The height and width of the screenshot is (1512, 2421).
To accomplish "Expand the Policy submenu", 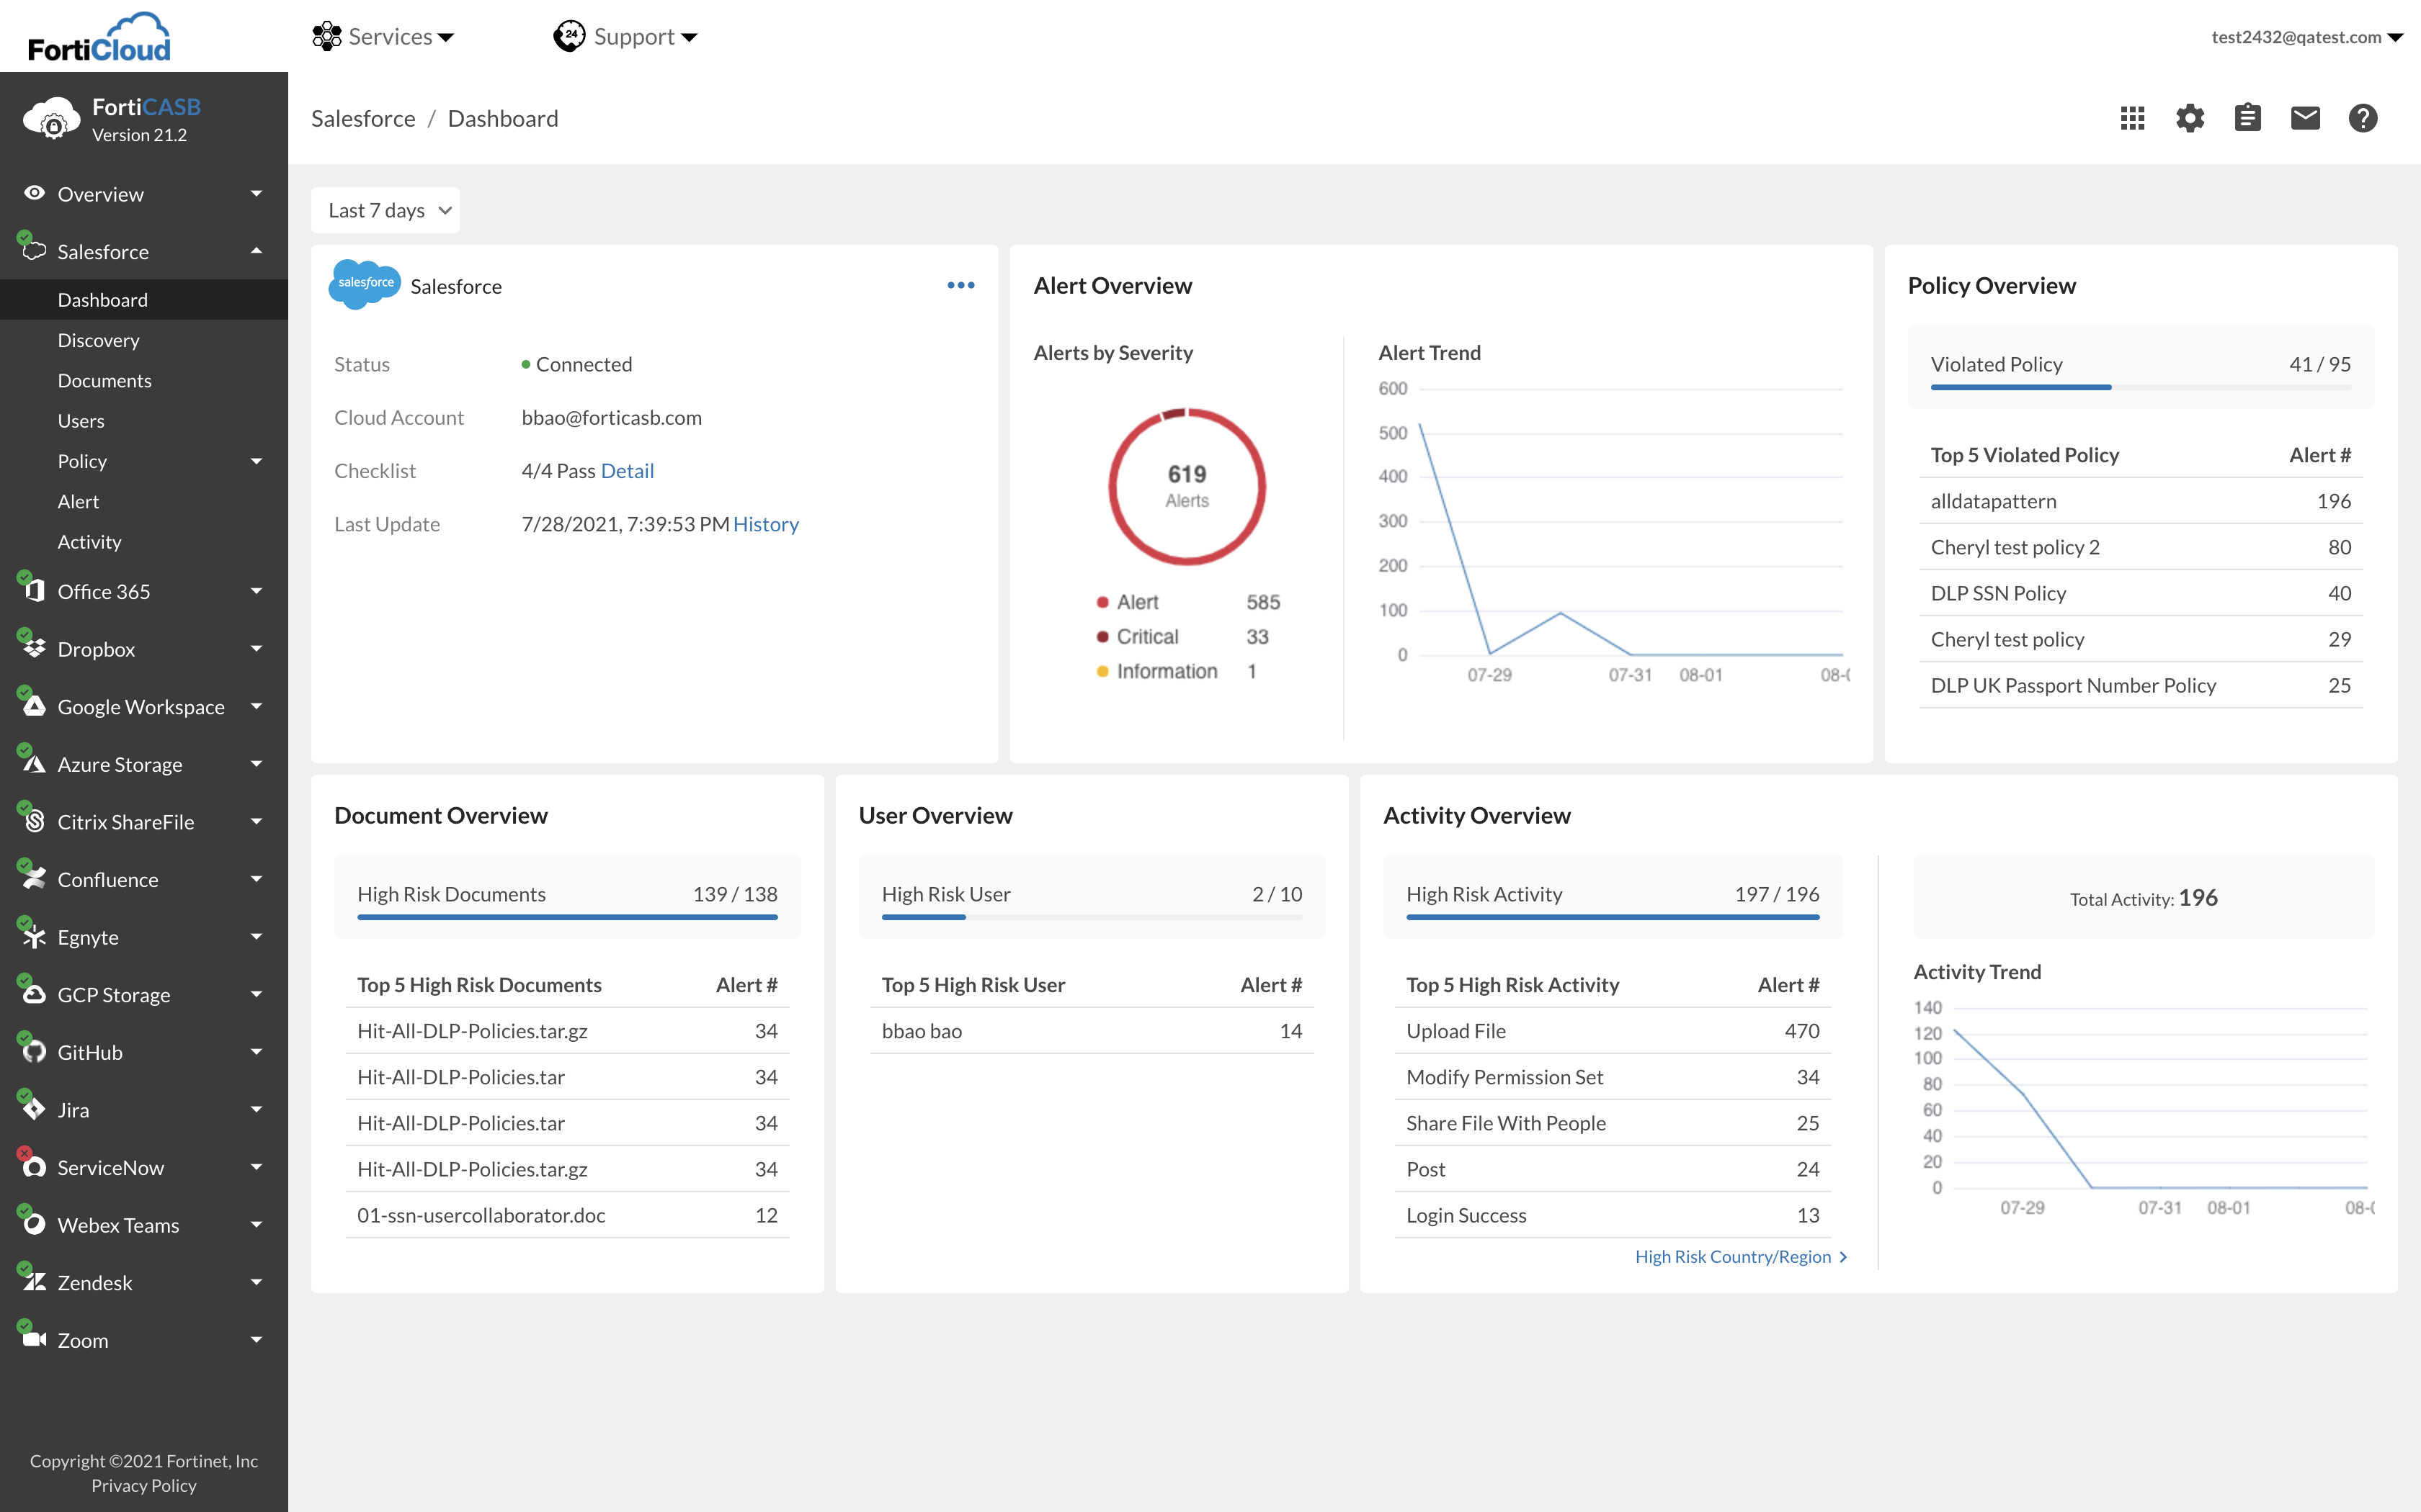I will tap(256, 461).
